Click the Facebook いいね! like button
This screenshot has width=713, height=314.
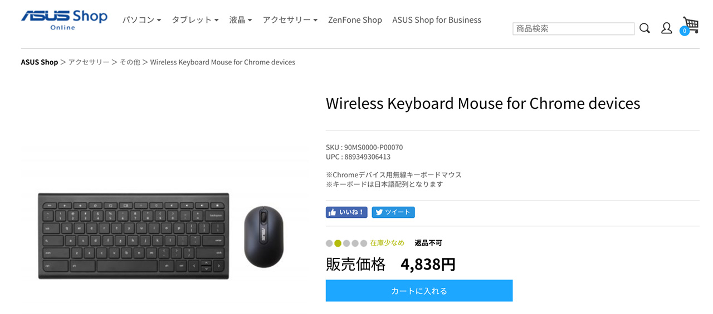pos(346,212)
